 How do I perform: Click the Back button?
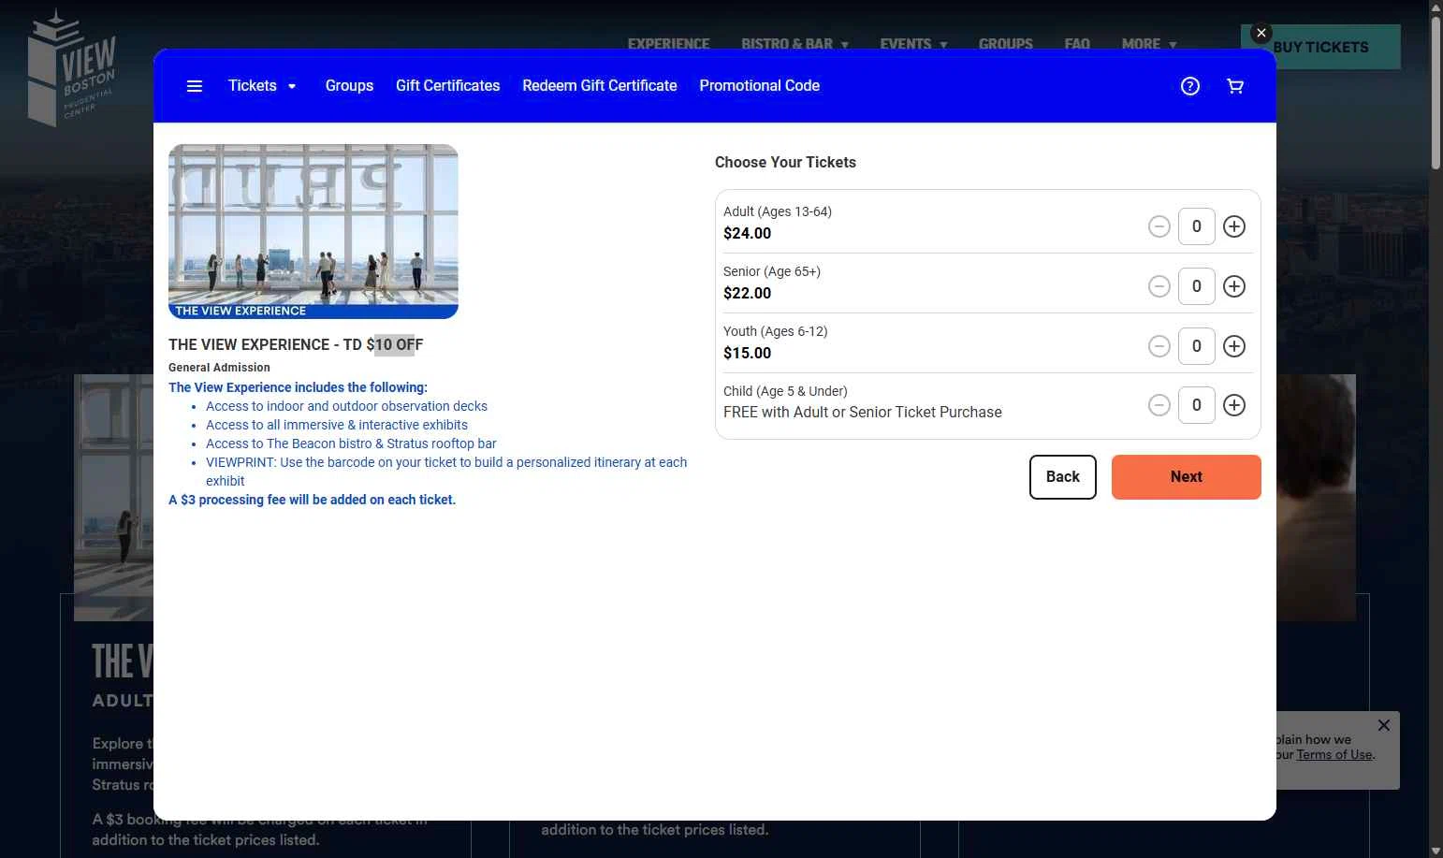pyautogui.click(x=1063, y=477)
